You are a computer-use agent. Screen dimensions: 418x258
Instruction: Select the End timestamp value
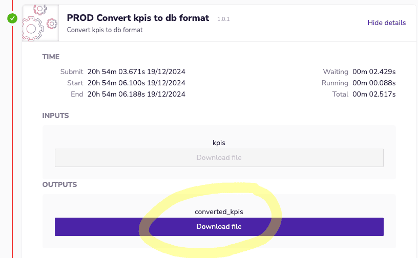[x=136, y=94]
